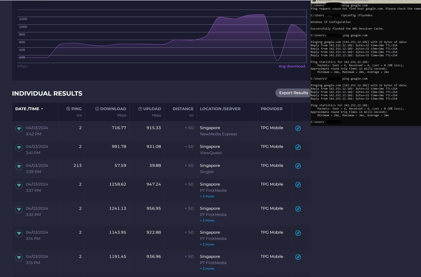Click the "ViewQwest" server name

(211, 153)
